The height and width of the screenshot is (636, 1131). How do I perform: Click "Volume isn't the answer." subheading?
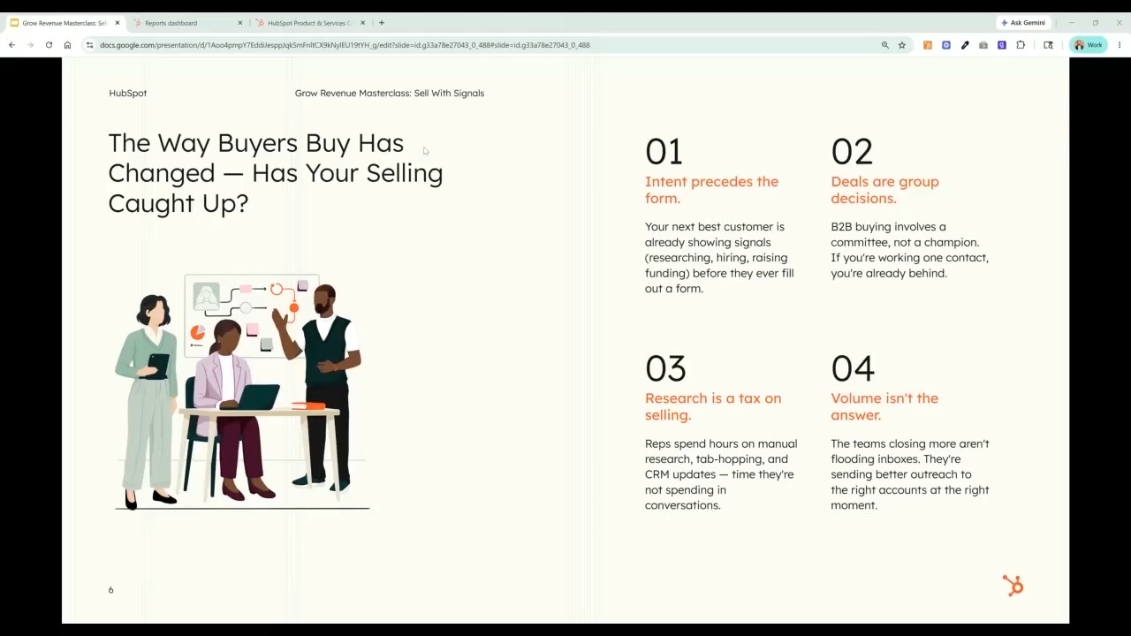[x=884, y=406]
